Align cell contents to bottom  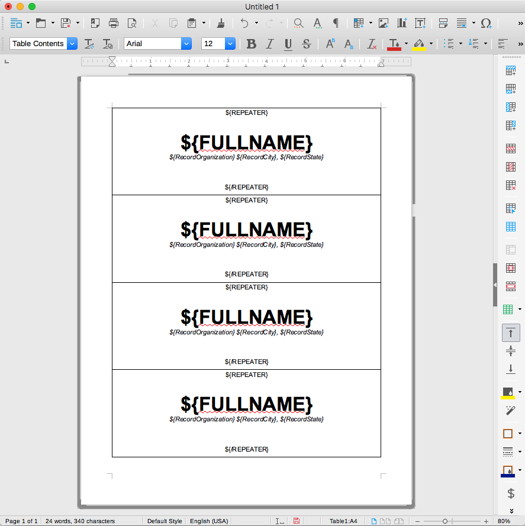pyautogui.click(x=511, y=369)
